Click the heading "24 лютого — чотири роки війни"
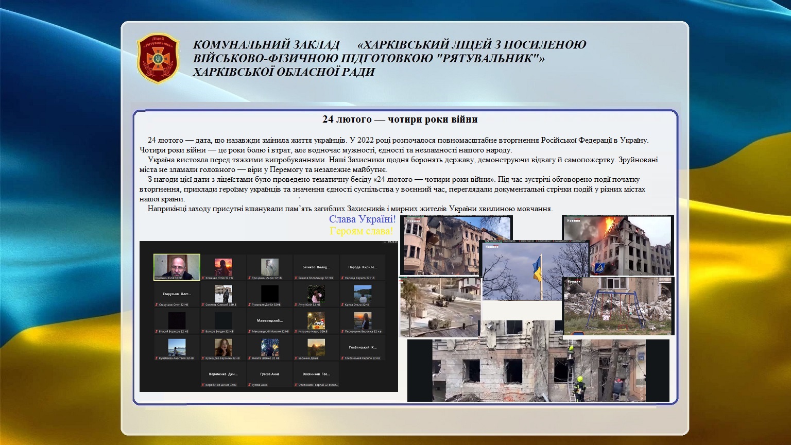Viewport: 791px width, 445px height. click(400, 119)
